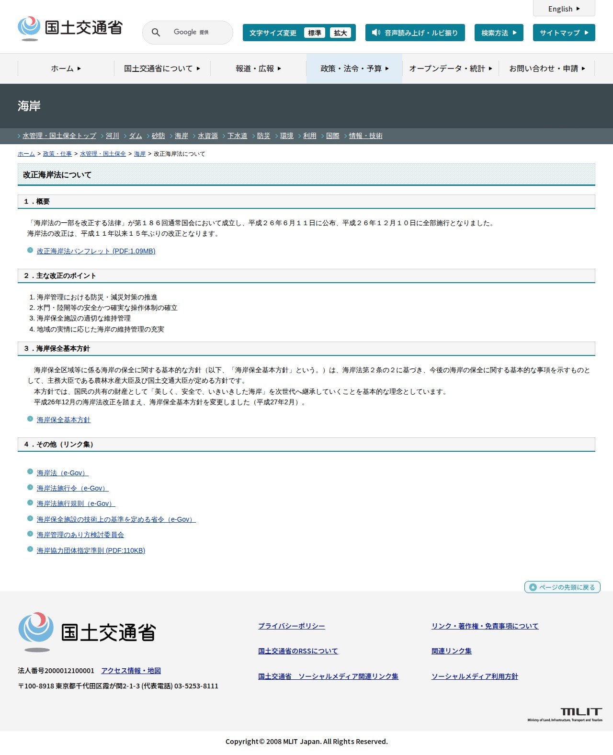The image size is (613, 755).
Task: Open ソーシャルメディア利用方針 link
Action: coord(475,676)
